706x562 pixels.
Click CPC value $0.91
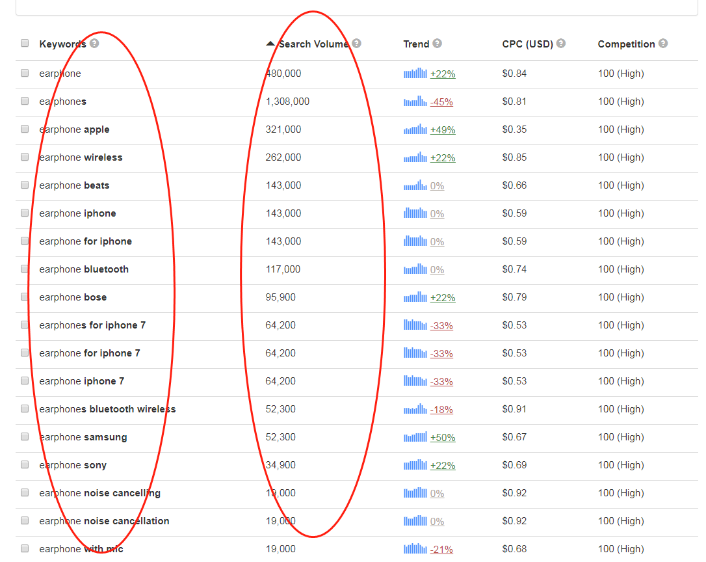click(x=514, y=408)
